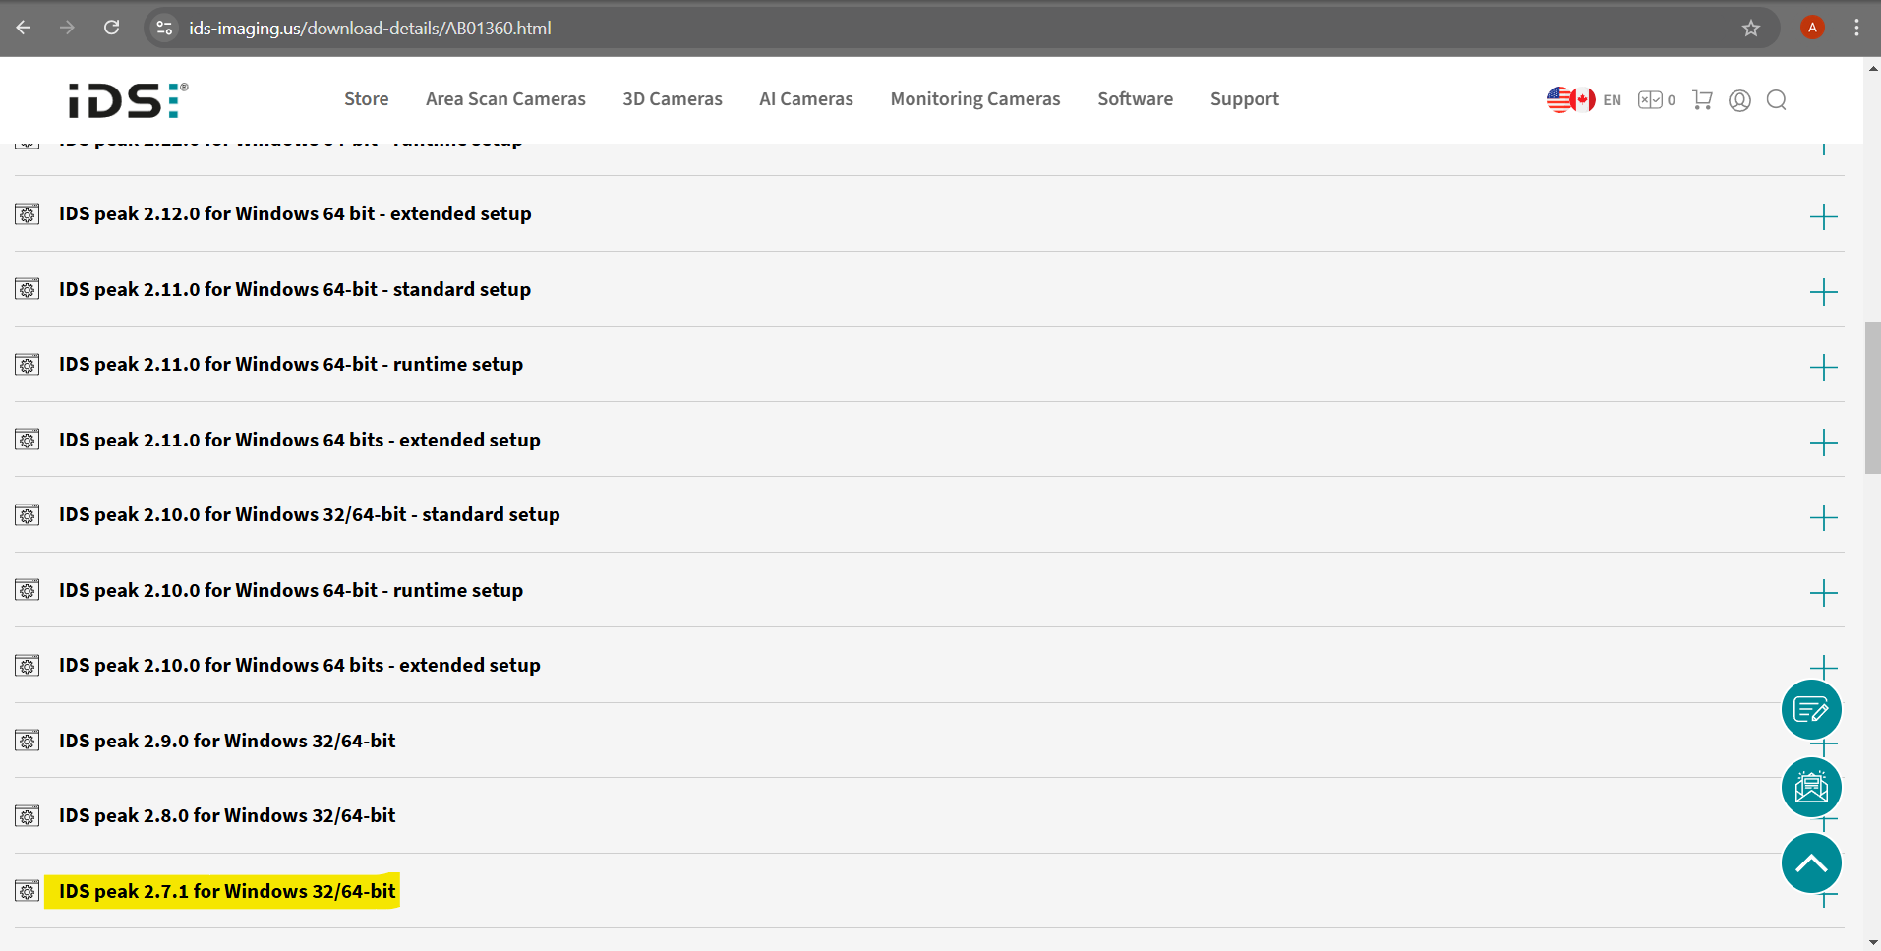Reload the page
Viewport: 1881px width, 951px height.
[x=112, y=28]
